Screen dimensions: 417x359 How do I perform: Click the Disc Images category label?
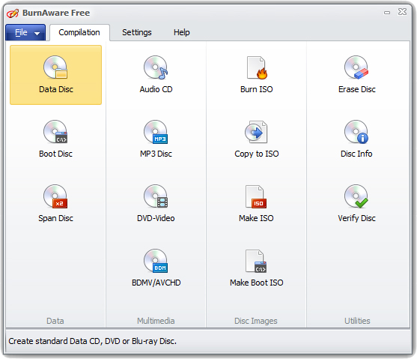tap(256, 321)
